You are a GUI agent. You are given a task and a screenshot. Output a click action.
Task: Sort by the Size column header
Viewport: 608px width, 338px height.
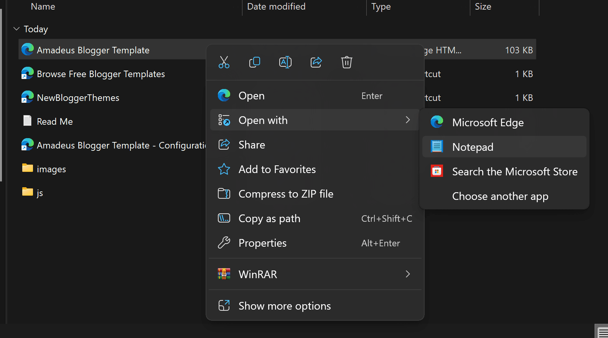[x=483, y=7]
